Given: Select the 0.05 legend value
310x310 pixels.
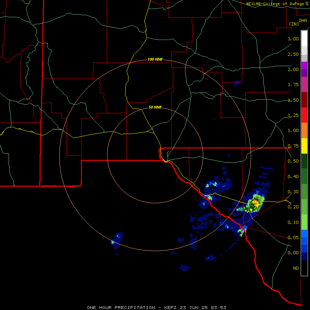Looking at the screenshot, I should pos(293,237).
